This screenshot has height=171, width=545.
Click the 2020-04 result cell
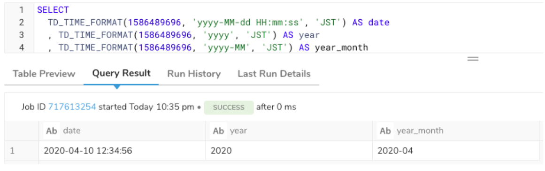coord(456,150)
